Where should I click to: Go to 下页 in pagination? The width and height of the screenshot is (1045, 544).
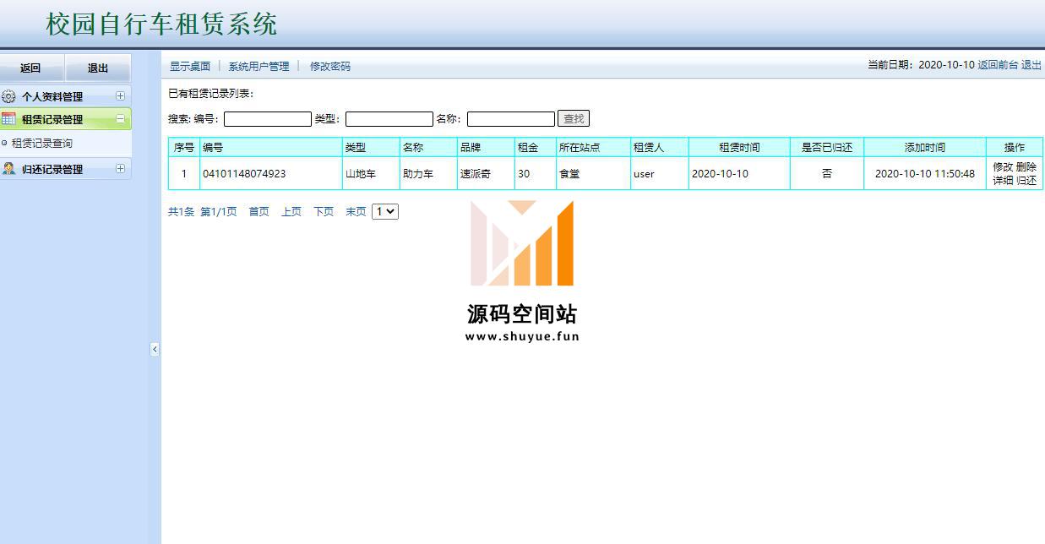tap(324, 212)
